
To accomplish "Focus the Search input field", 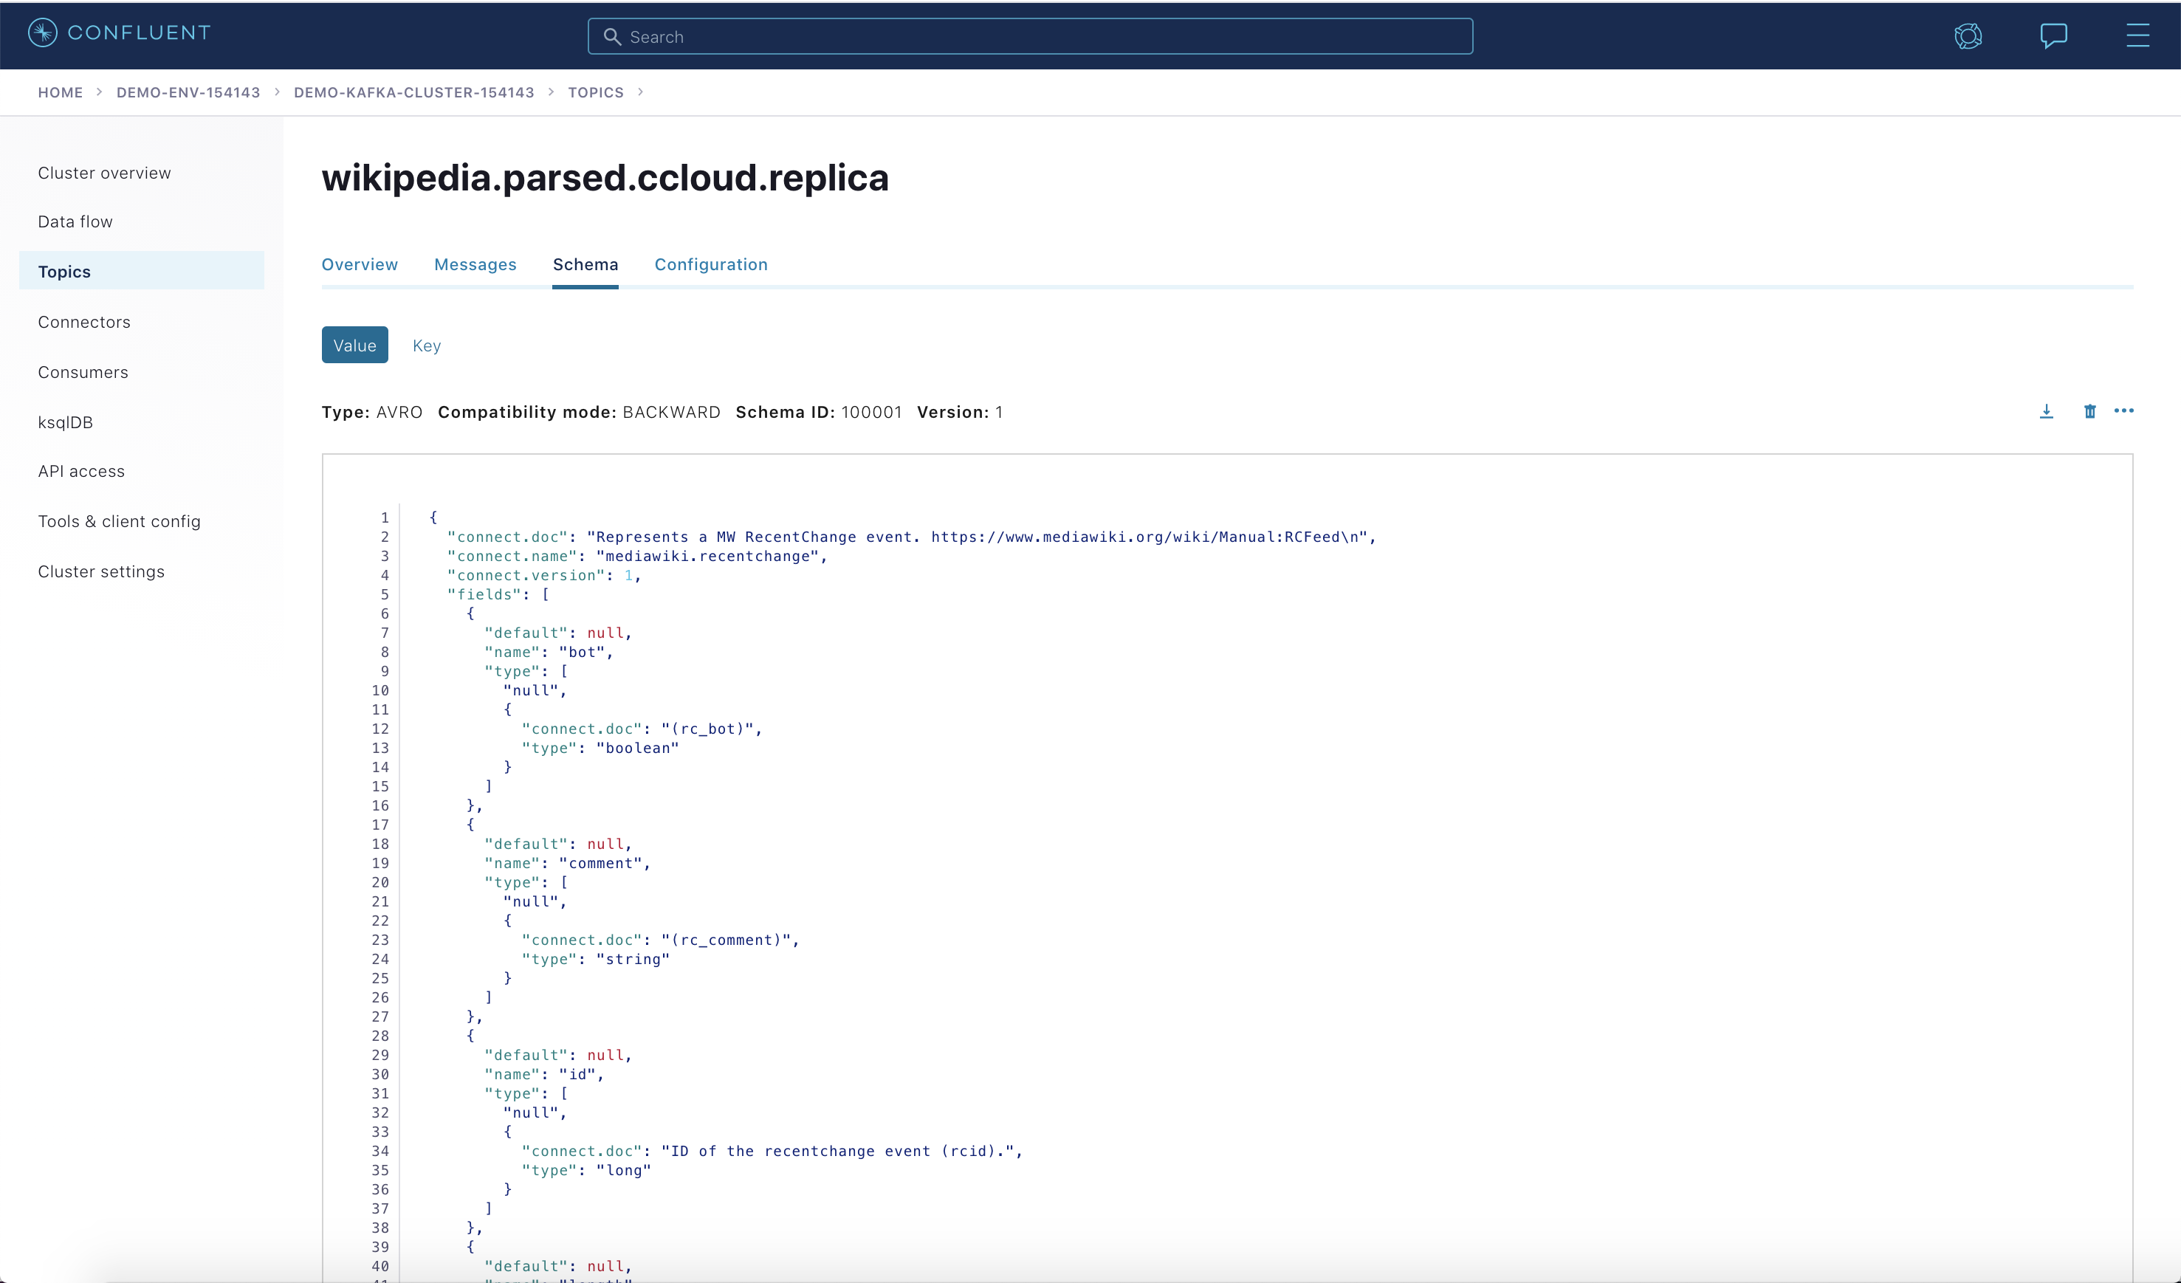I will pos(1030,36).
